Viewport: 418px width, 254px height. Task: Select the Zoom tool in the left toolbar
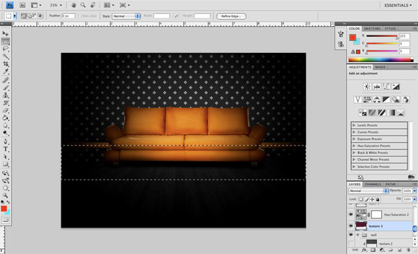click(6, 195)
